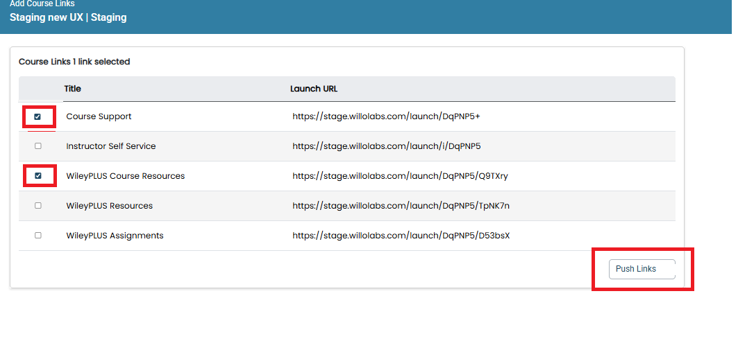Uncheck the Course Support checkbox
754x350 pixels.
click(37, 116)
